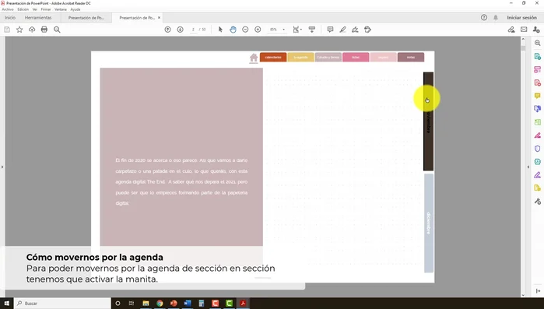This screenshot has width=544, height=309.
Task: Click the share with others person icon
Action: (x=536, y=30)
